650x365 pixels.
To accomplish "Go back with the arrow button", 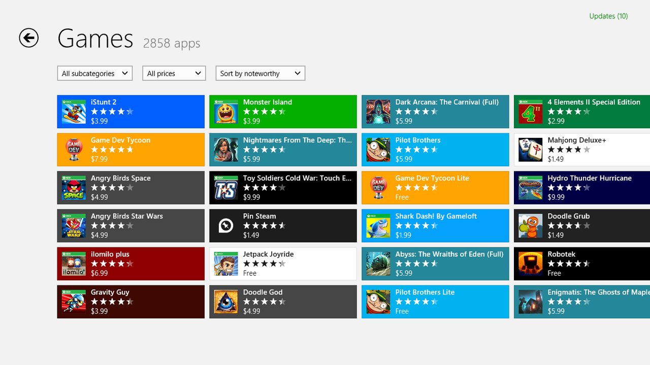I will coord(29,38).
